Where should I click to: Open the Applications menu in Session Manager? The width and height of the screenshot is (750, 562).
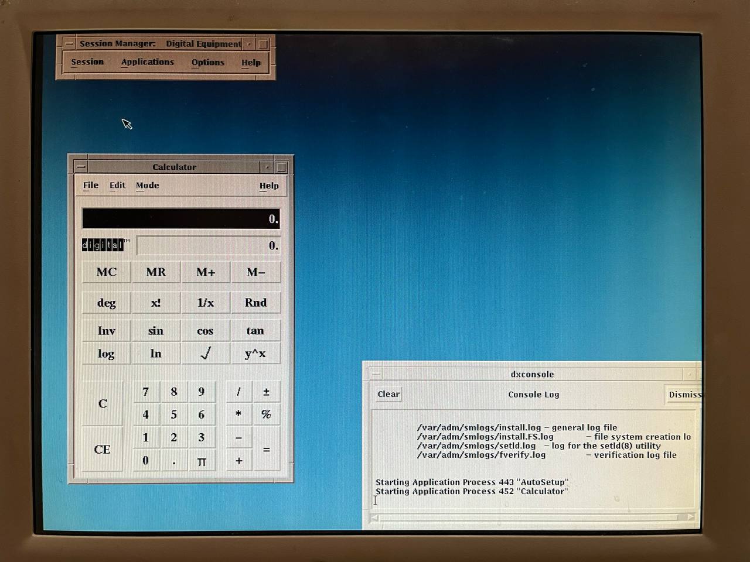tap(147, 62)
